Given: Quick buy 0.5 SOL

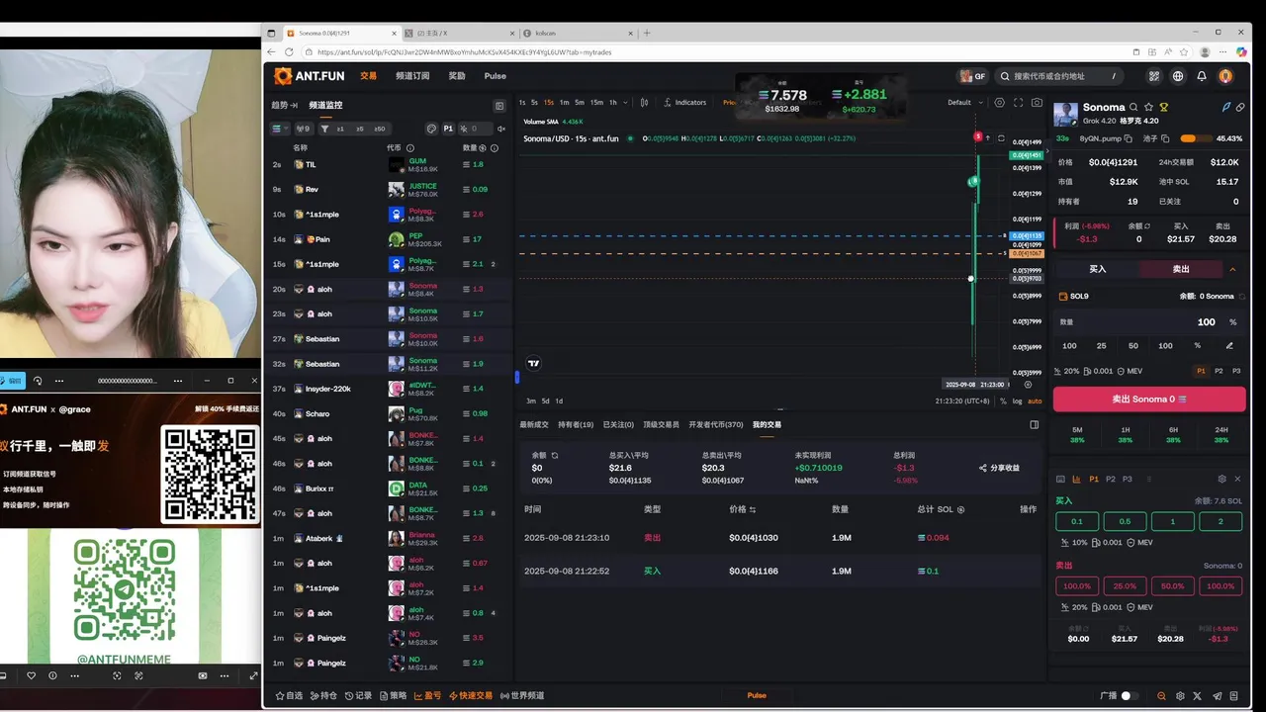Looking at the screenshot, I should click(x=1125, y=521).
